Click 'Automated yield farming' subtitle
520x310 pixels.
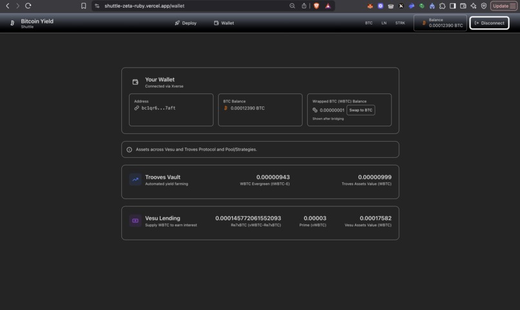click(x=166, y=184)
